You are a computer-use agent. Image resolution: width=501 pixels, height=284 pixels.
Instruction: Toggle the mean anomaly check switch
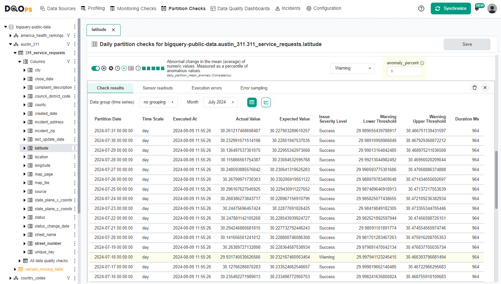[x=96, y=68]
